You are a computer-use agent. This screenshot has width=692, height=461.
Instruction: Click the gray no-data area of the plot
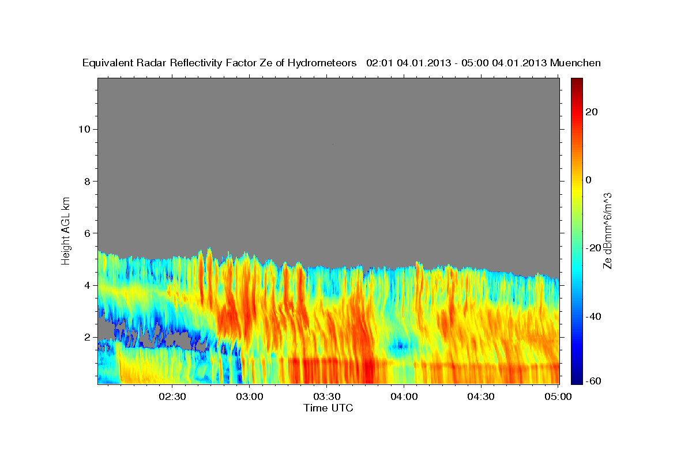tap(329, 167)
